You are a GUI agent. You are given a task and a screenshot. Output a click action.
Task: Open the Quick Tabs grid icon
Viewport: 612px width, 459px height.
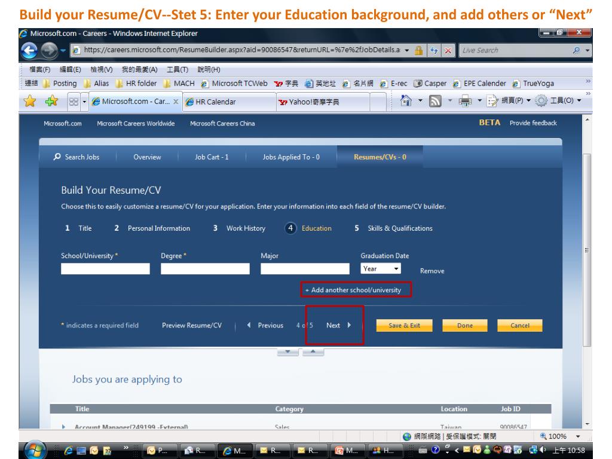pos(74,102)
